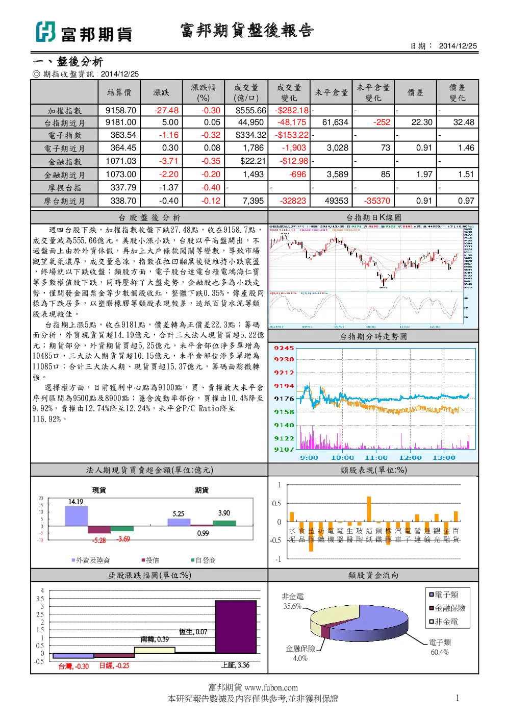Click the 法人期現貨買賣超金額 section header
This screenshot has height=716, width=506.
tap(149, 470)
